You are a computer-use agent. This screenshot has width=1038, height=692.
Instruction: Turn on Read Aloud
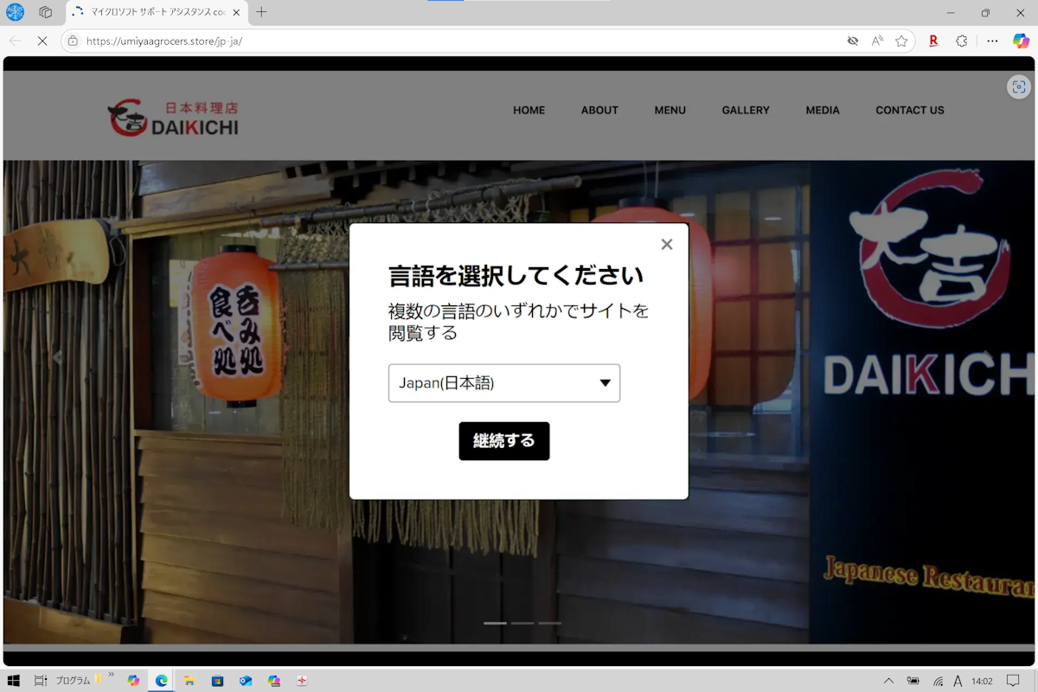point(877,41)
